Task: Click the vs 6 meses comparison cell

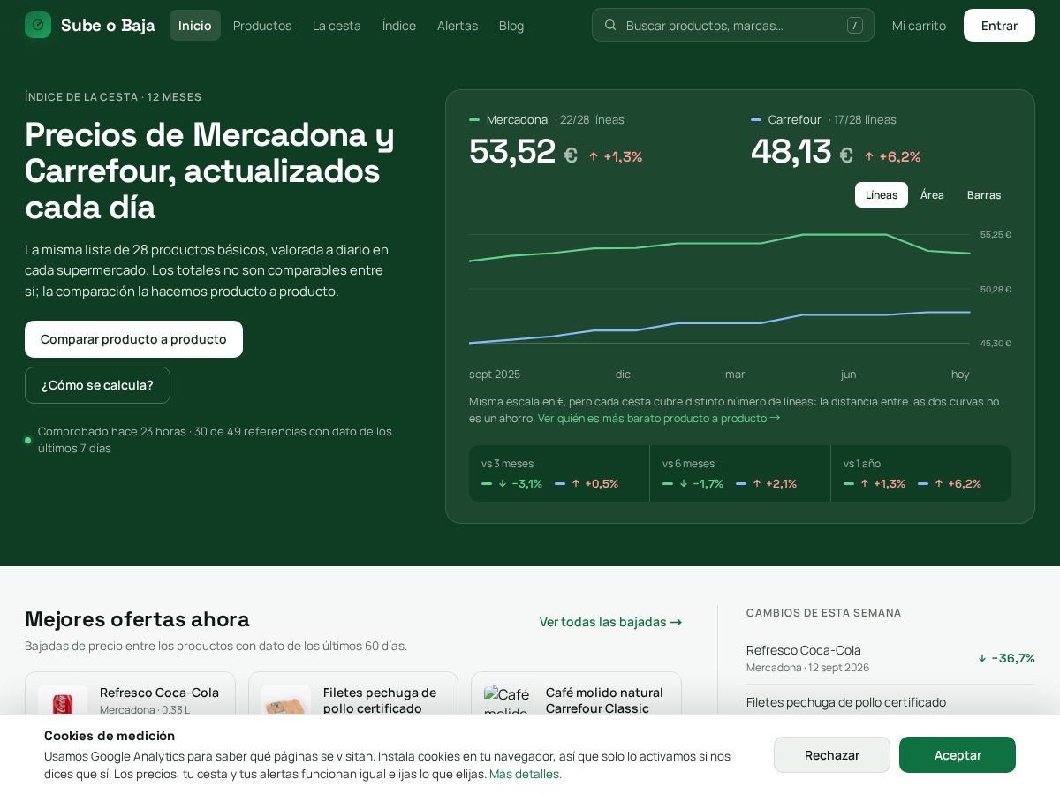Action: [x=740, y=473]
